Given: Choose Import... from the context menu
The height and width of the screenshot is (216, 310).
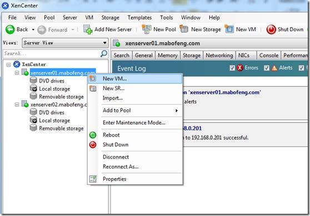Looking at the screenshot, I should 135,98.
